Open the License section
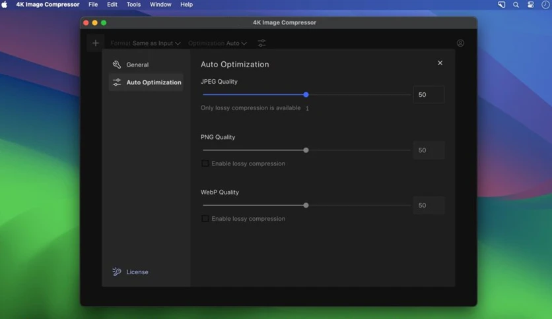Image resolution: width=552 pixels, height=319 pixels. 130,272
